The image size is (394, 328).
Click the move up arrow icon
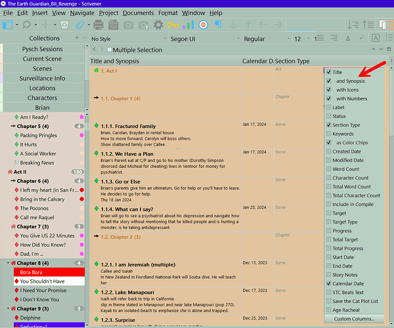click(x=248, y=24)
